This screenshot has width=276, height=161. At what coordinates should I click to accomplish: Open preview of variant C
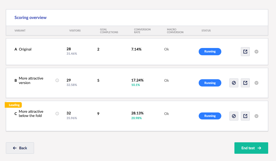coord(245,116)
